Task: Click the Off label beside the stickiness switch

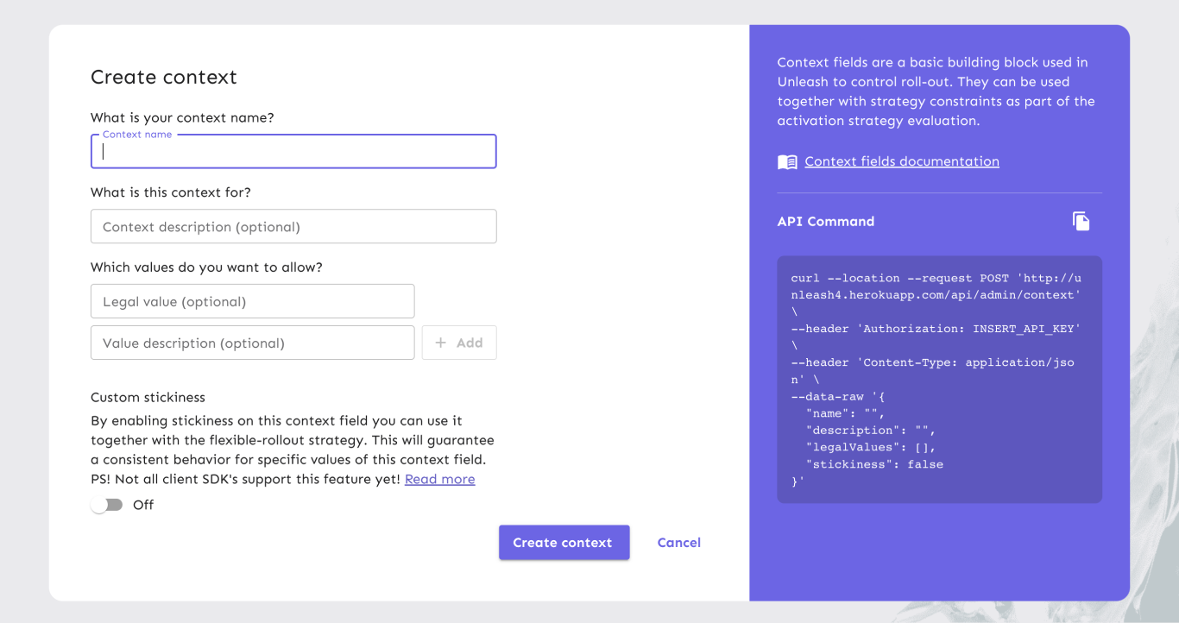Action: [x=143, y=505]
